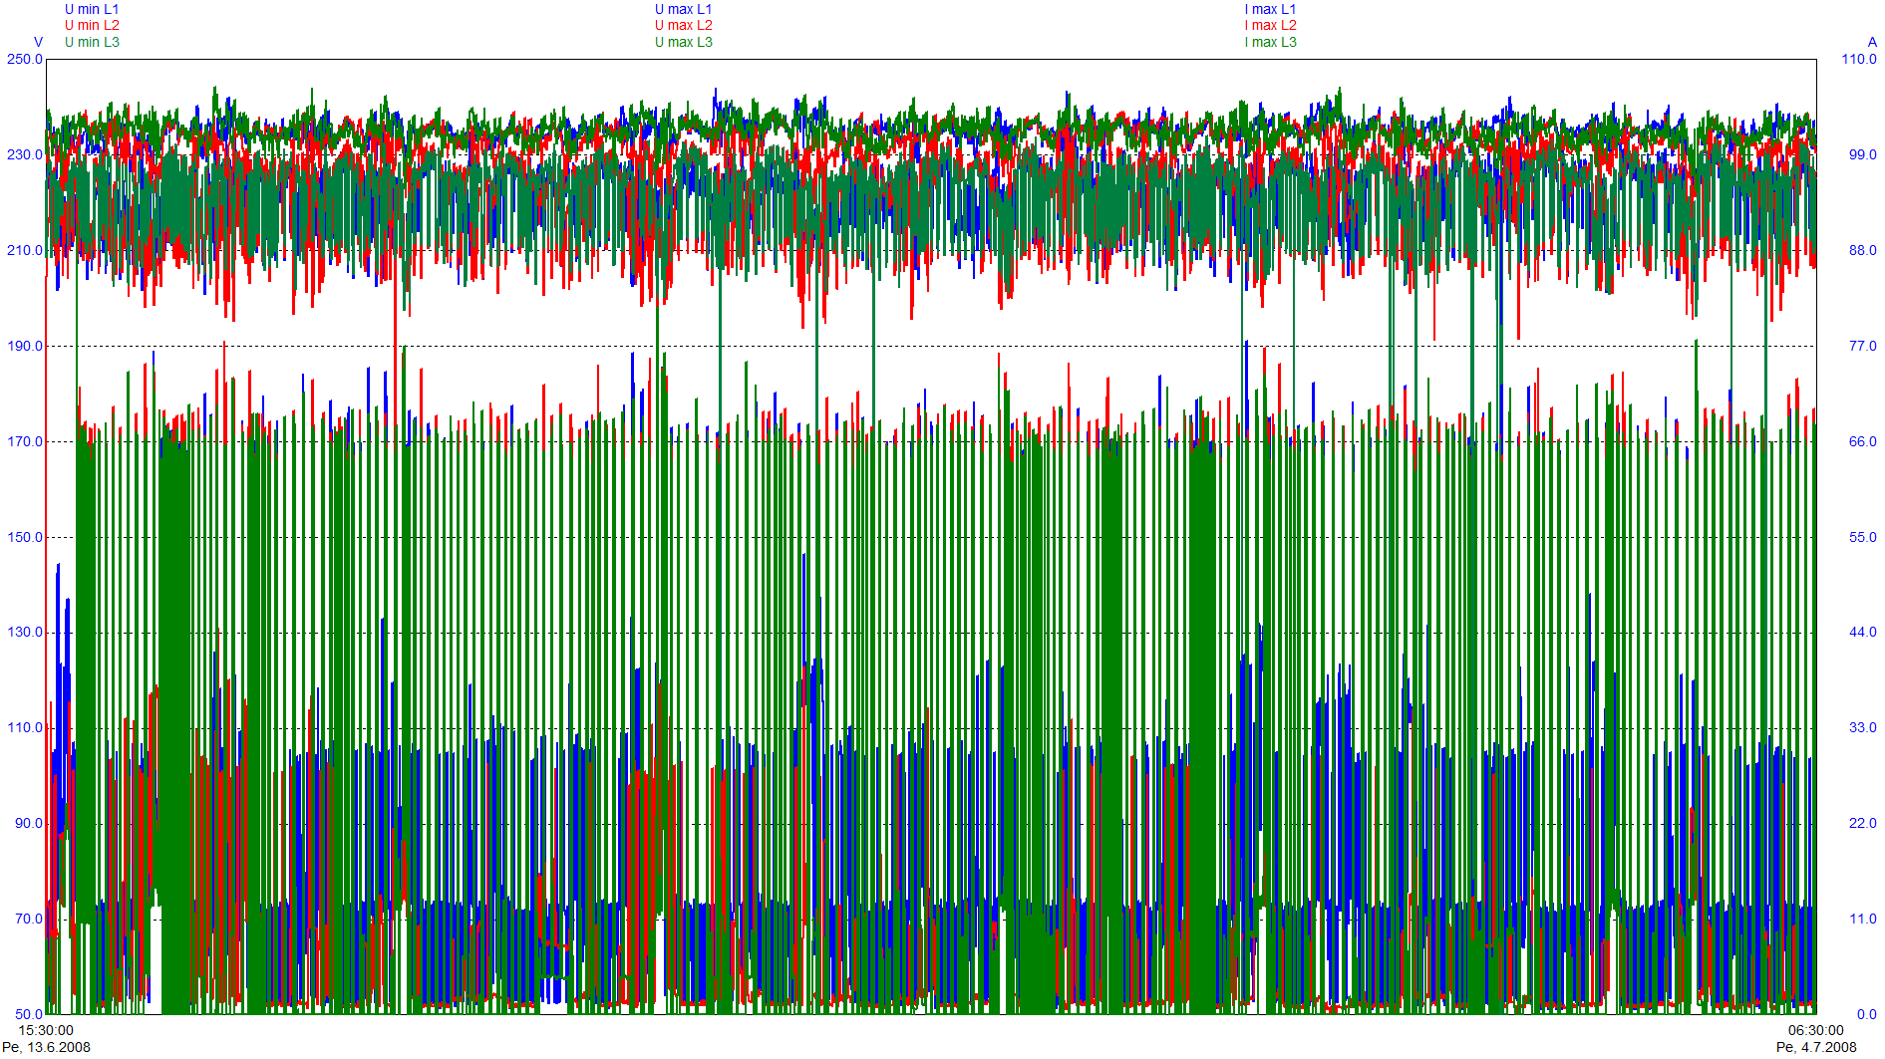
Task: Click the 'I max L3' legend label
Action: (x=1271, y=42)
